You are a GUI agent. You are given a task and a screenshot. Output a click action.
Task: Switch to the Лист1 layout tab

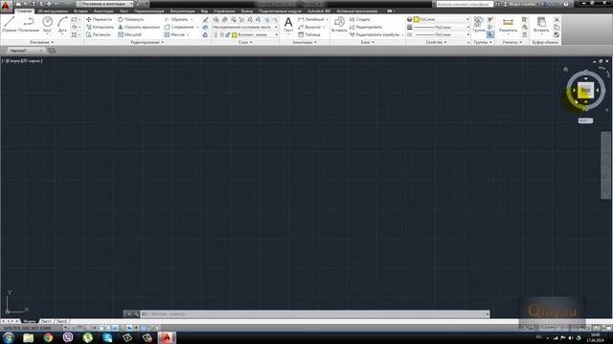(x=46, y=321)
